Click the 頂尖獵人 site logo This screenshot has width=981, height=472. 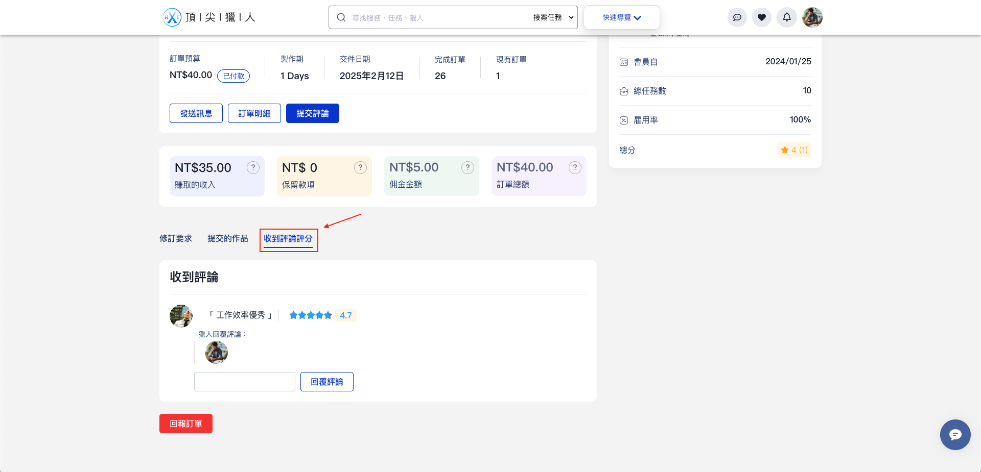[x=209, y=17]
